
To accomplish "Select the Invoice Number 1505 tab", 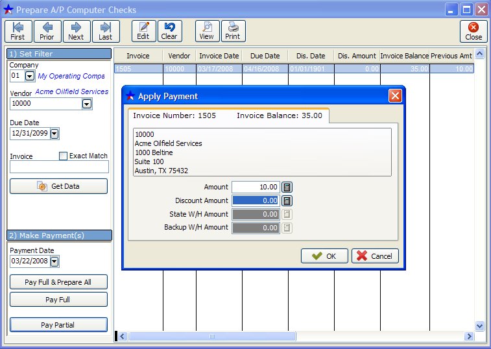I will [x=228, y=115].
